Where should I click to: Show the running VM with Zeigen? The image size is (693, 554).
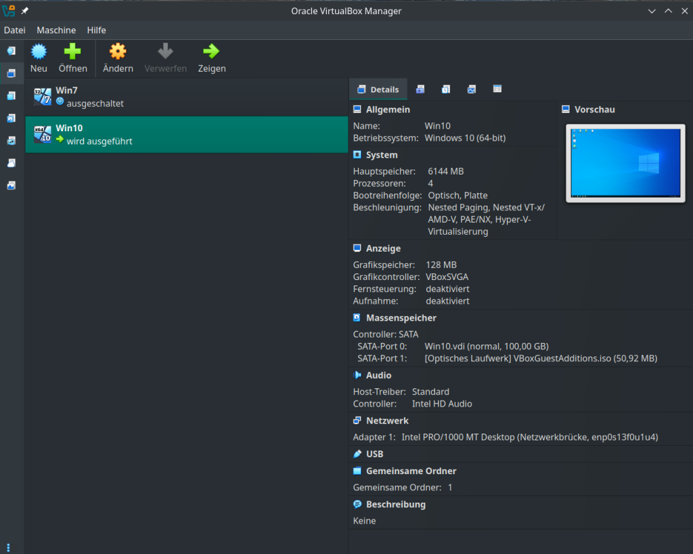pyautogui.click(x=211, y=51)
